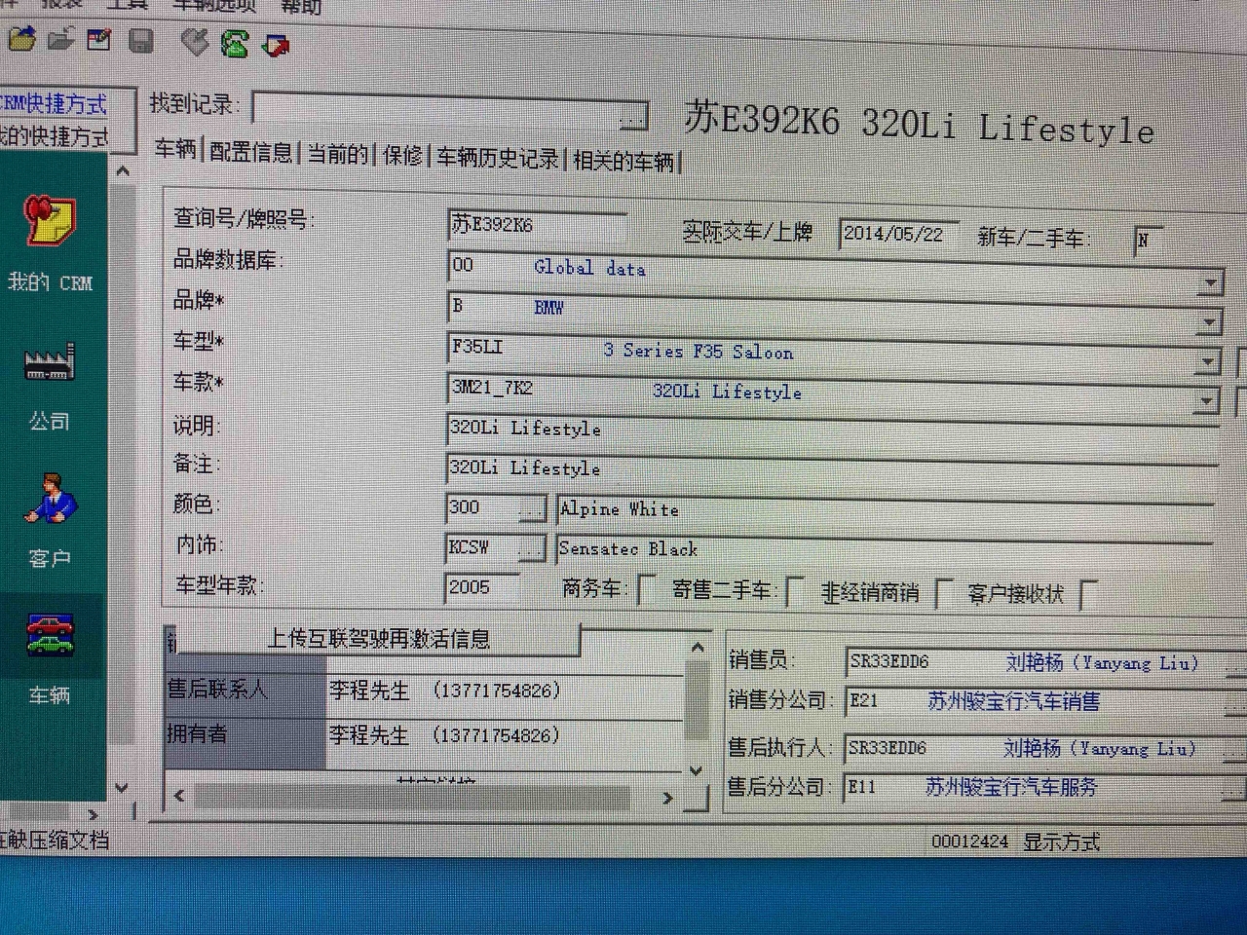Switch to the 车辆 tab
Viewport: 1247px width, 935px height.
click(175, 149)
